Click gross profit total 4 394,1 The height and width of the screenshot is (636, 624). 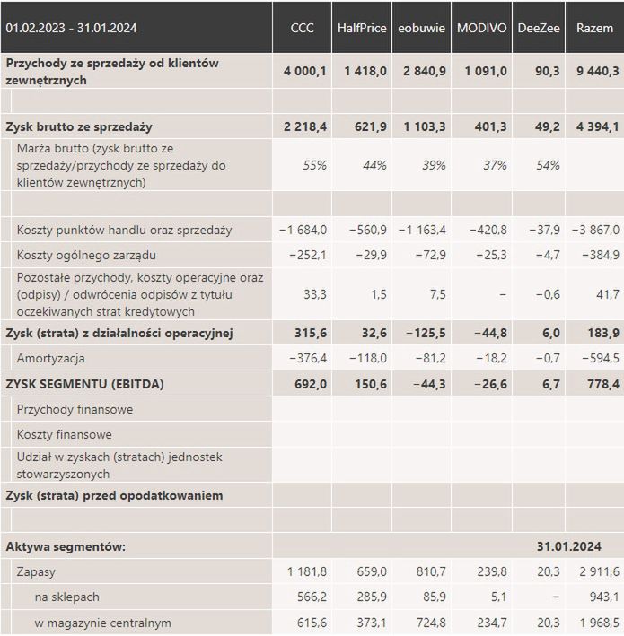(x=598, y=127)
